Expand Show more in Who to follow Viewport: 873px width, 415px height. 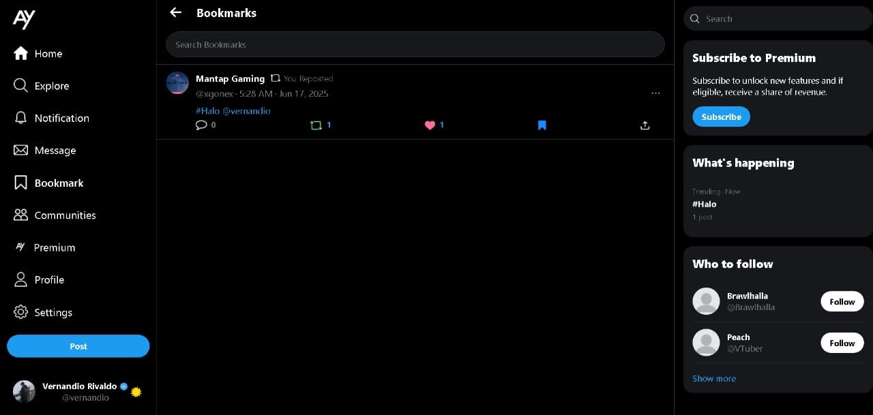[714, 378]
